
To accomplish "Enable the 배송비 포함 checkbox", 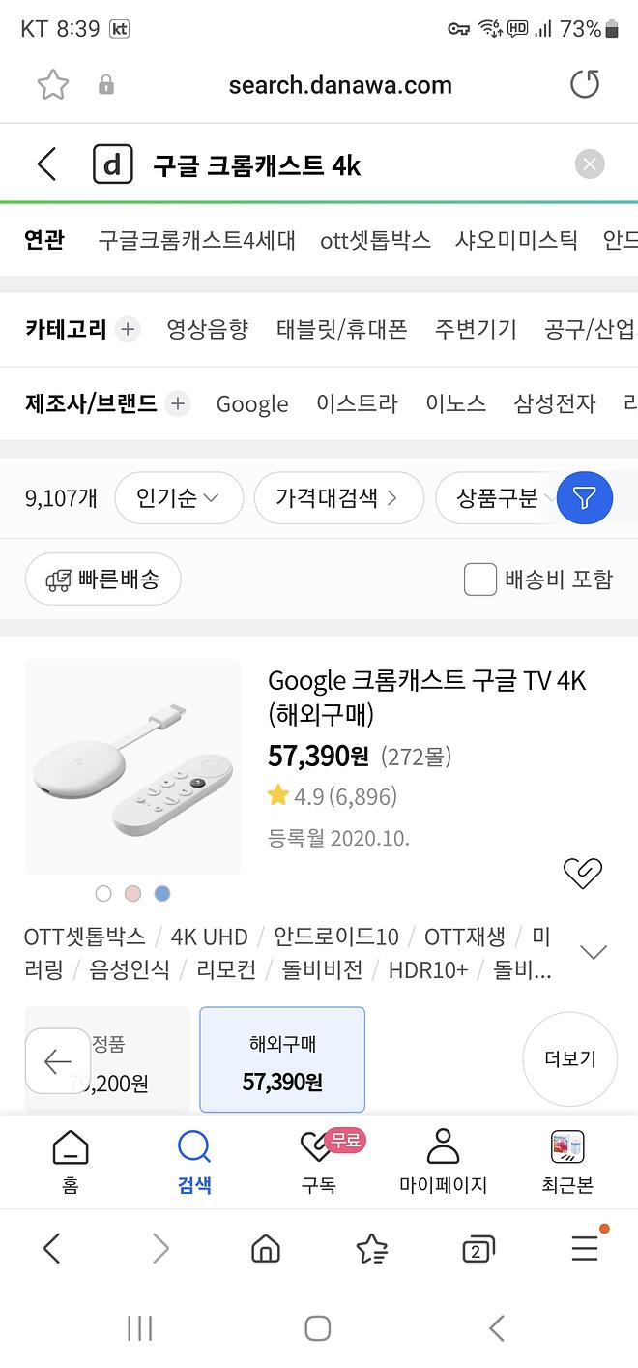I will tap(480, 580).
